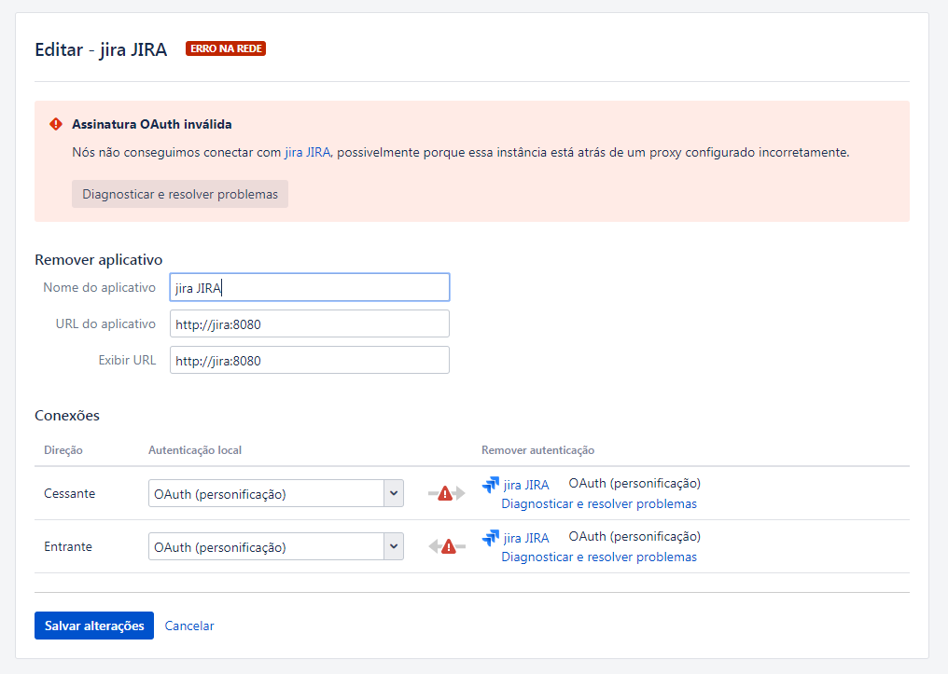
Task: Click the ERRO NA REDE status badge
Action: (x=226, y=48)
